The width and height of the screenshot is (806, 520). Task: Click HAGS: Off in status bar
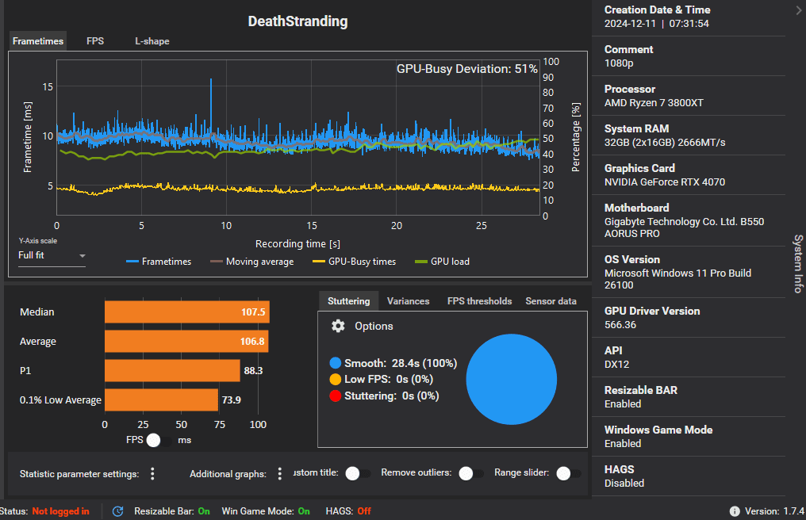(x=348, y=511)
